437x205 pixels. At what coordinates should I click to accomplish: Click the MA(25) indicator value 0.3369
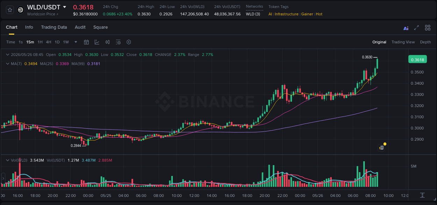pos(62,64)
